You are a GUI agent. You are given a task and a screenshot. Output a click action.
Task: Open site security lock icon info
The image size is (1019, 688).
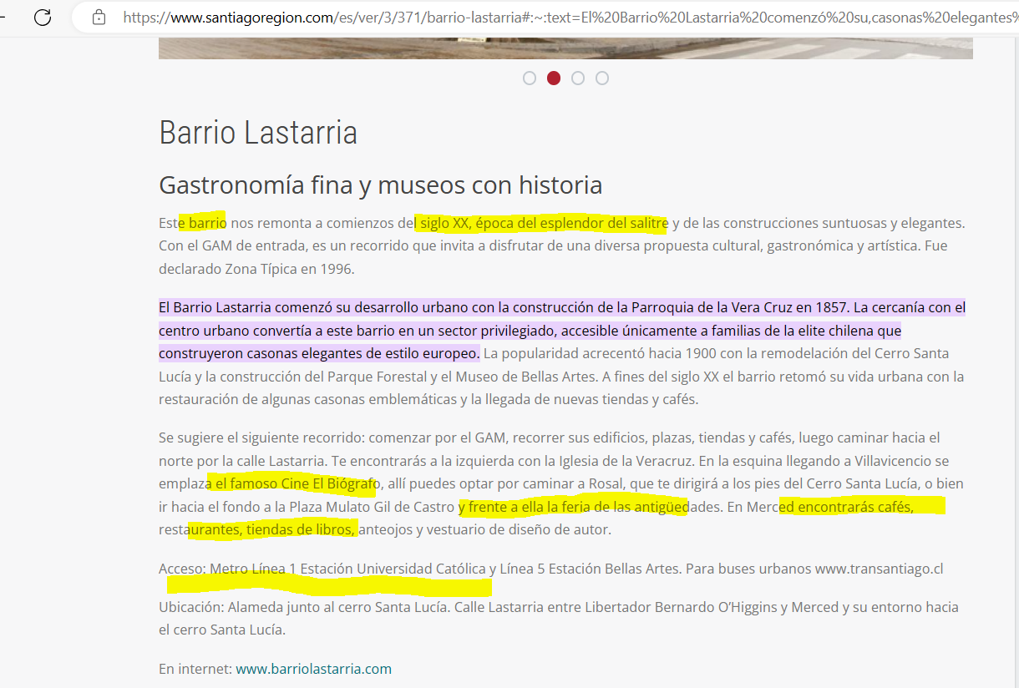[99, 17]
